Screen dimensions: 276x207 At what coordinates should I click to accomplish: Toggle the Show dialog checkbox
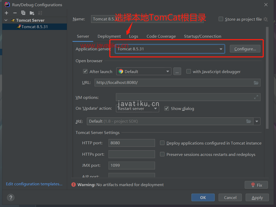coord(167,108)
